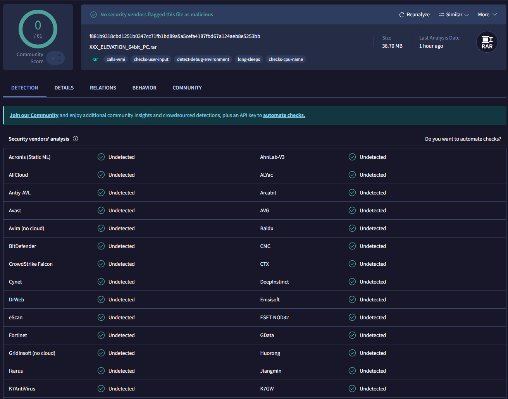Switch to the Detection tab
This screenshot has width=508, height=399.
[25, 88]
